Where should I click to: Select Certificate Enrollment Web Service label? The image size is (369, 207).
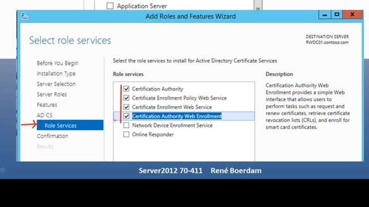click(x=172, y=107)
